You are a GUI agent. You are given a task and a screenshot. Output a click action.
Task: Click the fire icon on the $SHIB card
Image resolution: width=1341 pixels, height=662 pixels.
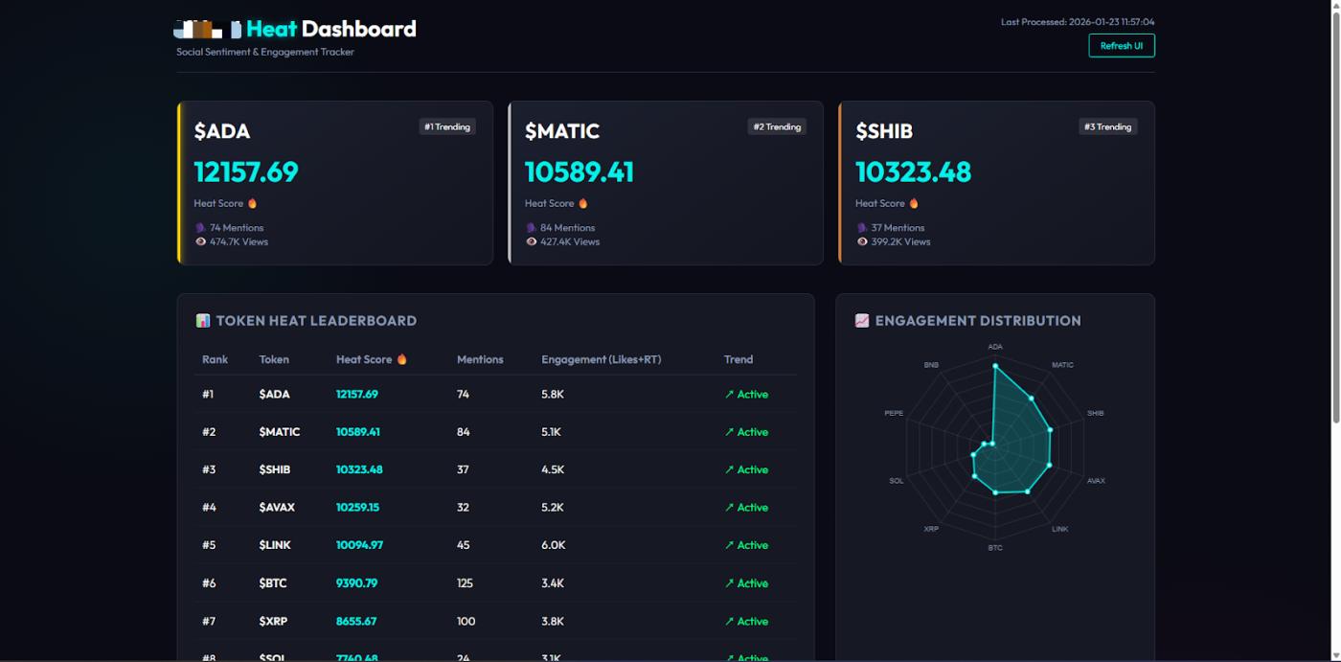coord(914,203)
